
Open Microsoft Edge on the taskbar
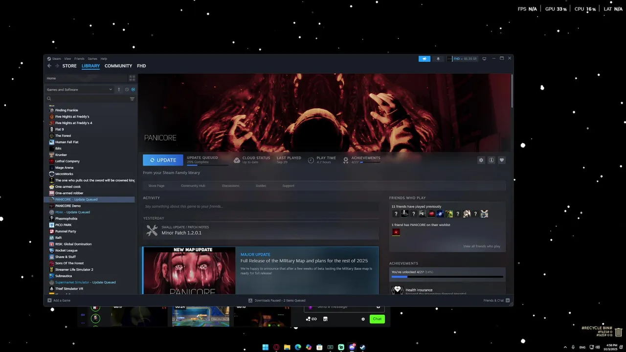click(298, 347)
